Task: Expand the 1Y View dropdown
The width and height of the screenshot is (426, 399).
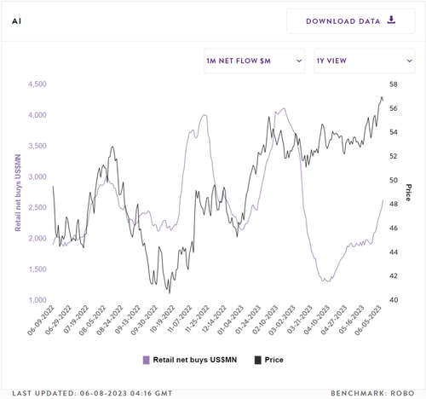Action: pos(365,61)
